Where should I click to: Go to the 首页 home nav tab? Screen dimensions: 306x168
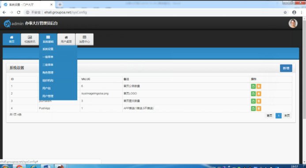pyautogui.click(x=12, y=39)
